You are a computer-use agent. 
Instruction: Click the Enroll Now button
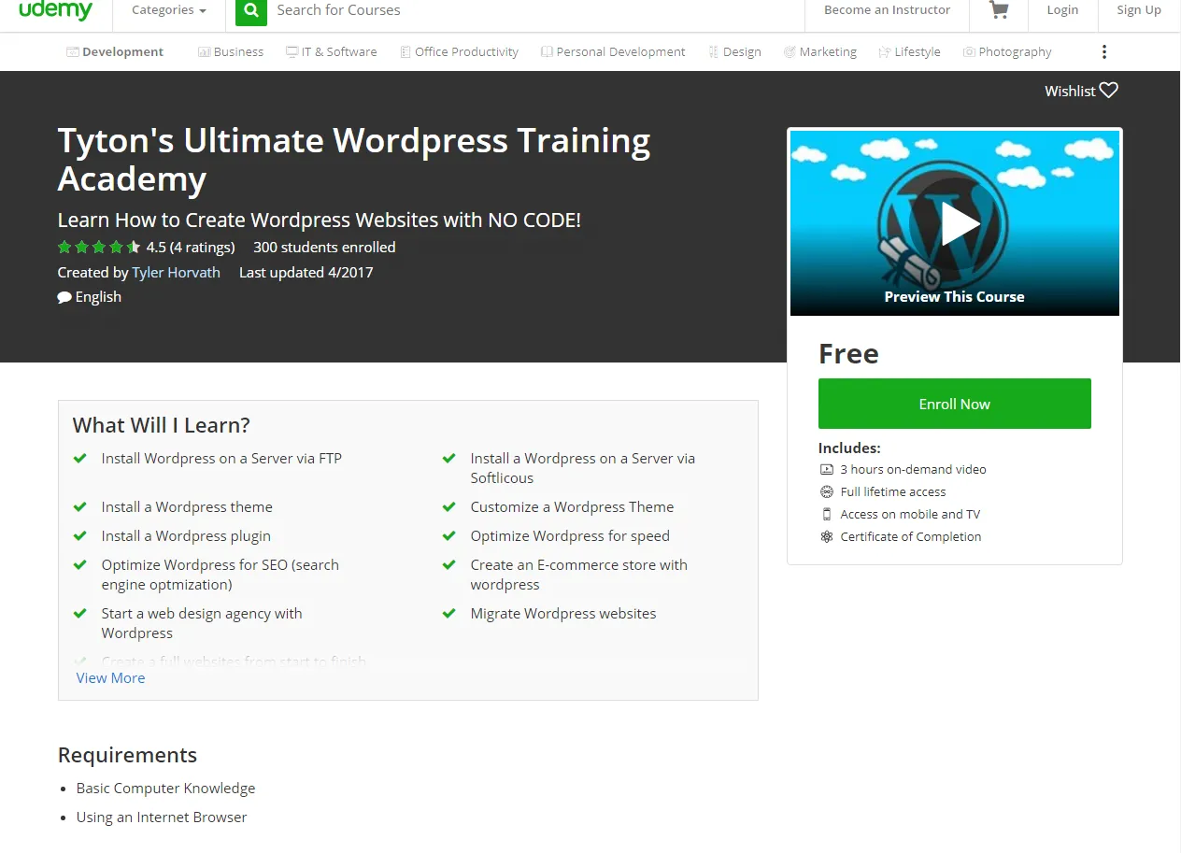pyautogui.click(x=955, y=404)
